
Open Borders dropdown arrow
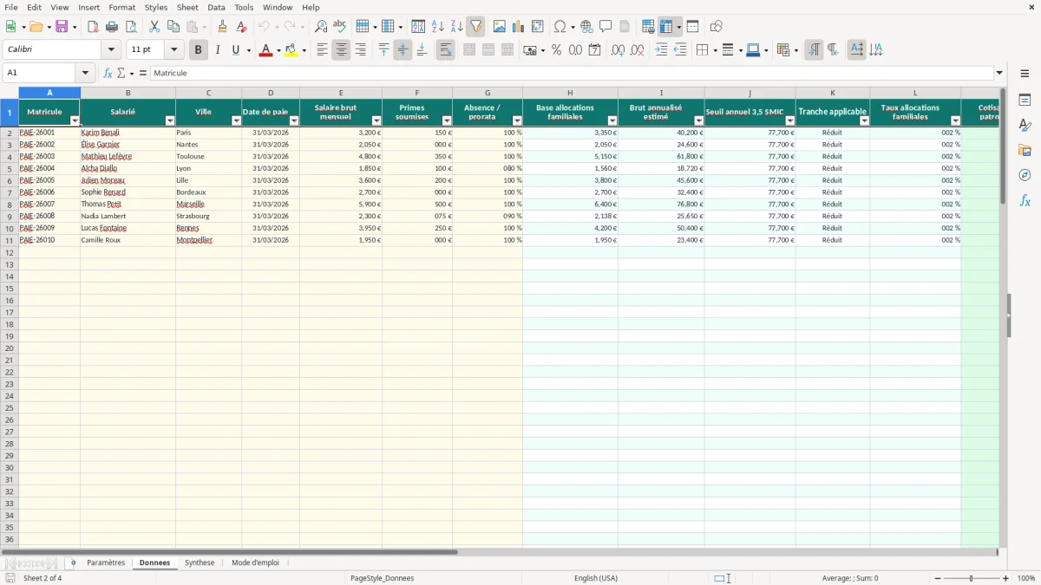click(x=714, y=50)
